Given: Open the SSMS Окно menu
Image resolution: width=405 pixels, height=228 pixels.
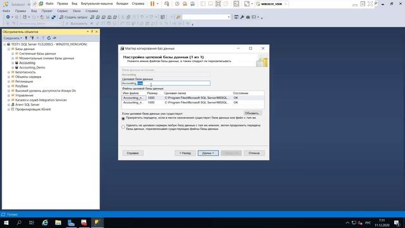Looking at the screenshot, I should pos(77,11).
